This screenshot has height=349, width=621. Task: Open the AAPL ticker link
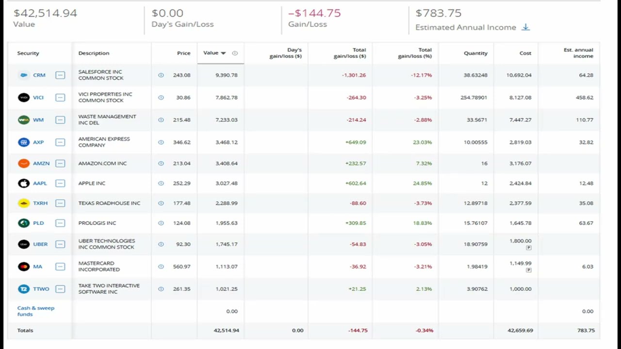pos(40,183)
